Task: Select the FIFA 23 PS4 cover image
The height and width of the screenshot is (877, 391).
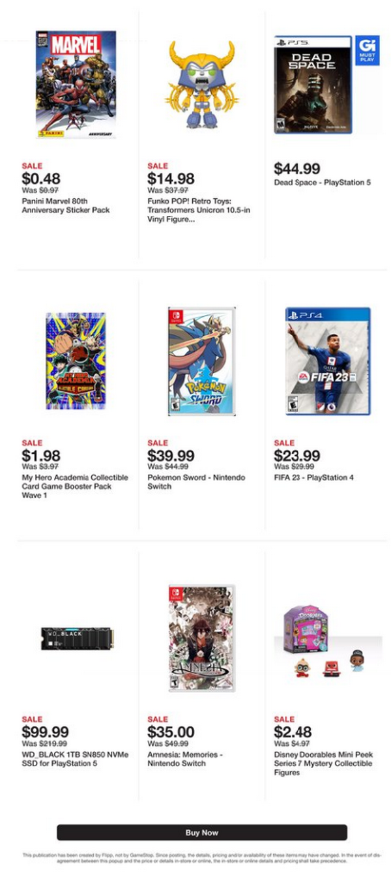Action: pos(328,361)
